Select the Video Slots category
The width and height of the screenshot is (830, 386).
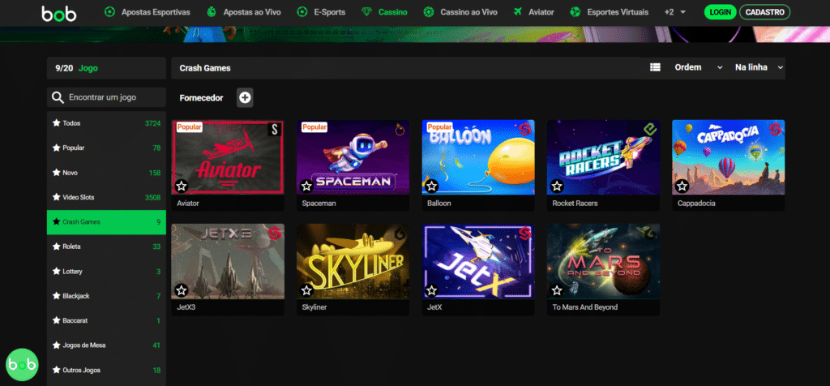[106, 198]
